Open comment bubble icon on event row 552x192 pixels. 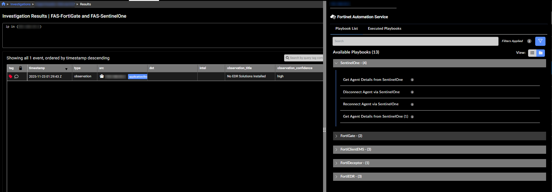[x=17, y=76]
